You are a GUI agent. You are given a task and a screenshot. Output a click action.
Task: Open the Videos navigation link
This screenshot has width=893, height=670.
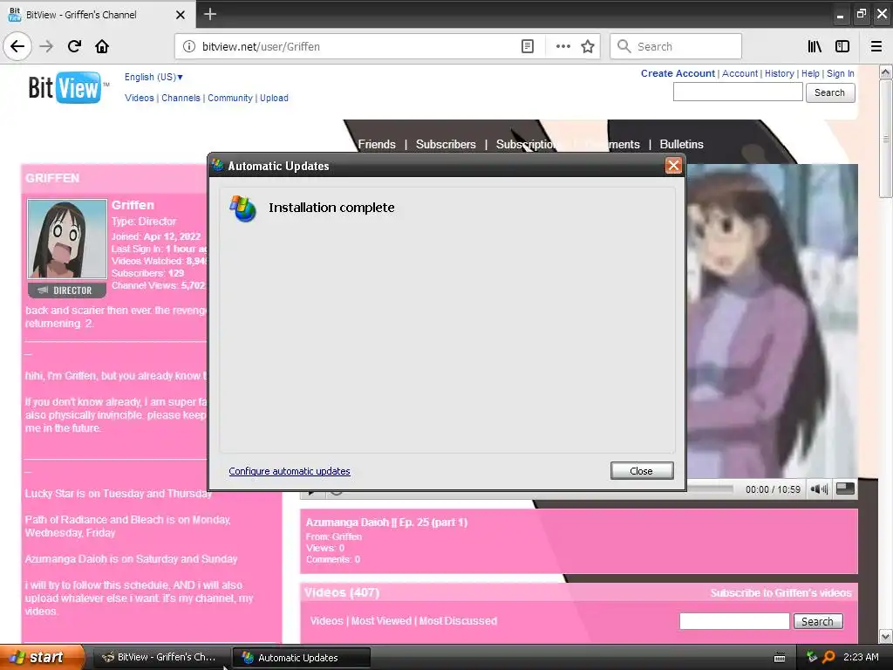tap(140, 98)
